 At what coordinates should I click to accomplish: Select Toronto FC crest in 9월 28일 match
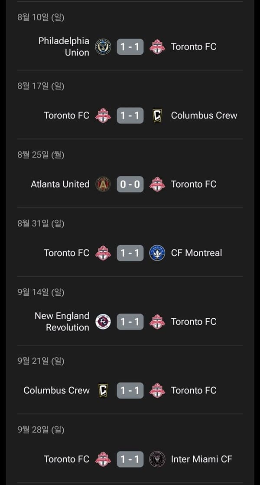(103, 459)
